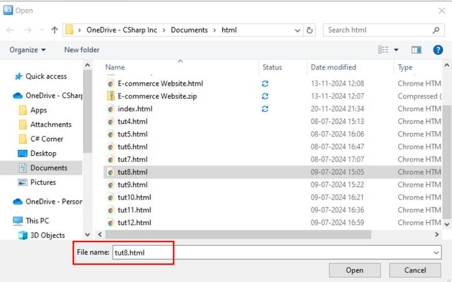
Task: Select html breadcrumb in address bar
Action: tap(229, 30)
